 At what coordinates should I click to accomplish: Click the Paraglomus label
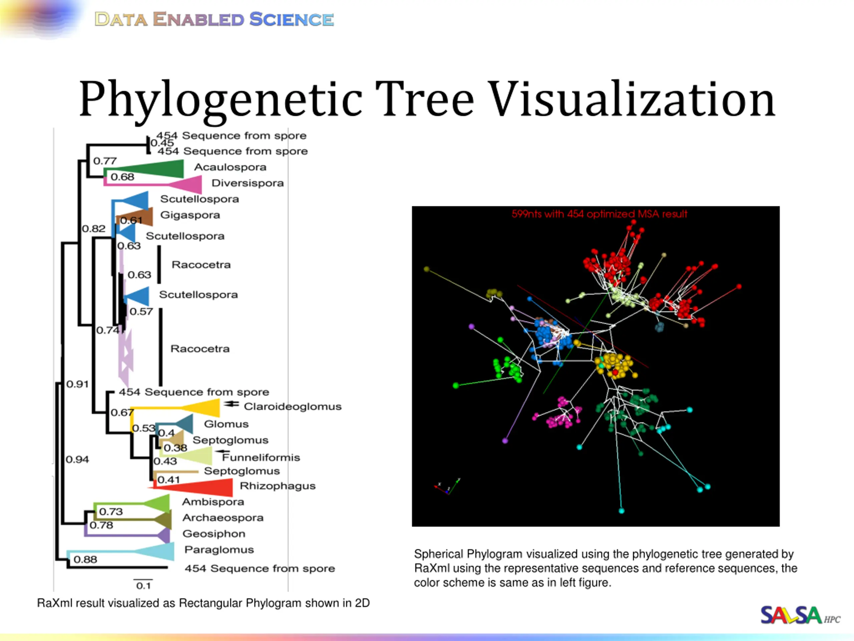click(219, 550)
